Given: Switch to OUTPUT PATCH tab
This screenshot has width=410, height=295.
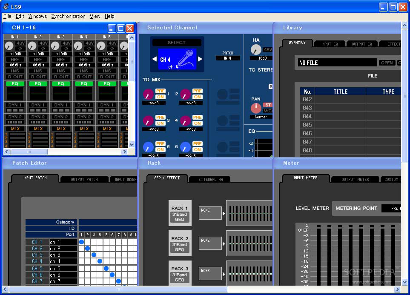Looking at the screenshot, I should [x=84, y=179].
